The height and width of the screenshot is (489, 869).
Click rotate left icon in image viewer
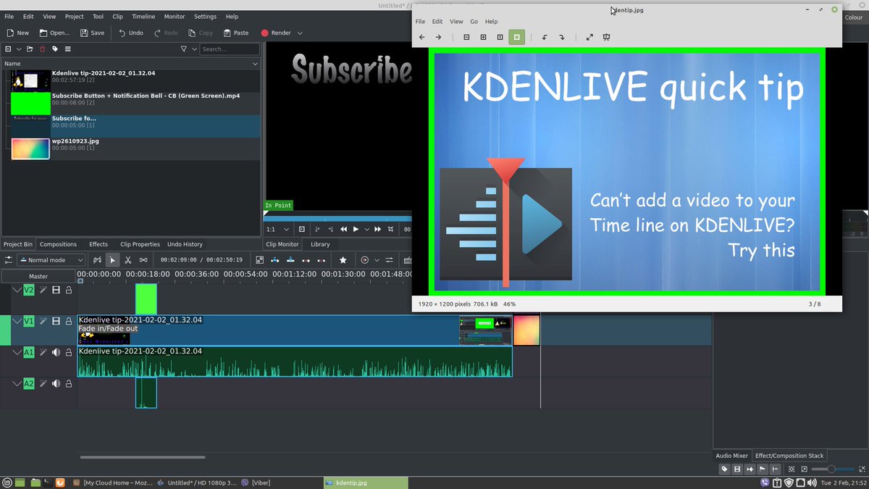tap(545, 37)
